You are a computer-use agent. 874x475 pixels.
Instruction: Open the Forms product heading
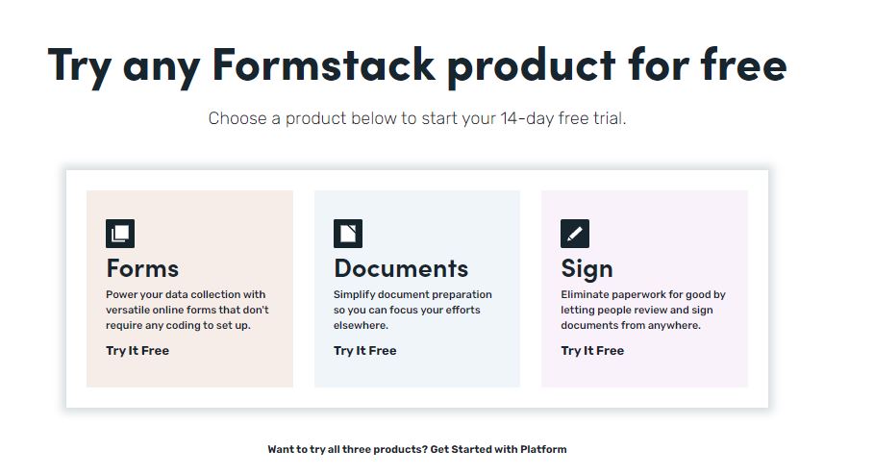[x=142, y=268]
